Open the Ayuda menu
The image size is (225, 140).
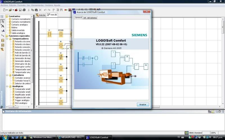point(57,5)
